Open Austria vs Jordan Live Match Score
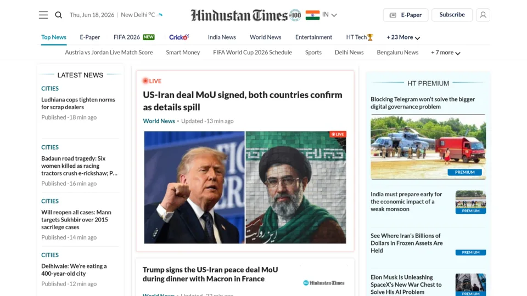Screen dimensions: 527x296 pyautogui.click(x=109, y=53)
